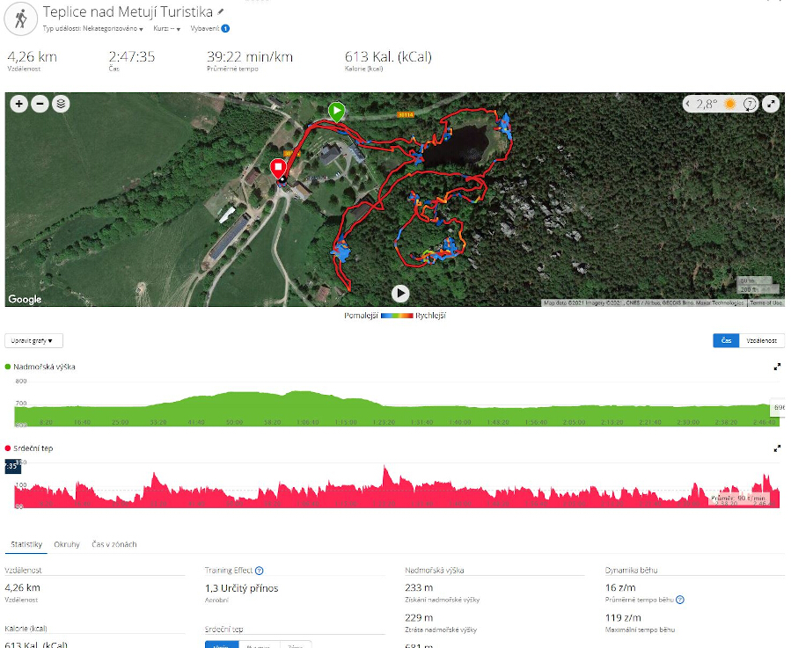Toggle the weather info arrow beside 2,8°
The image size is (791, 648).
687,104
